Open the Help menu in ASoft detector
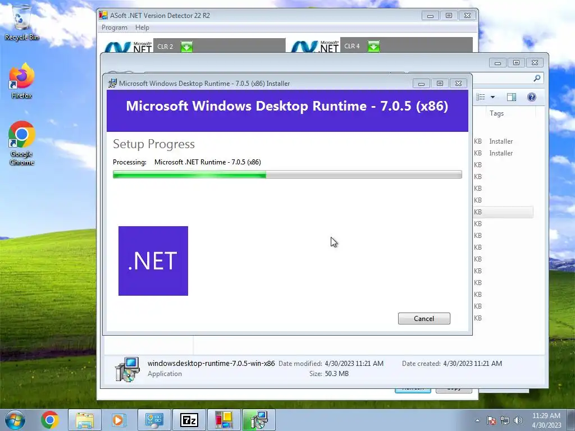The image size is (575, 431). tap(142, 27)
